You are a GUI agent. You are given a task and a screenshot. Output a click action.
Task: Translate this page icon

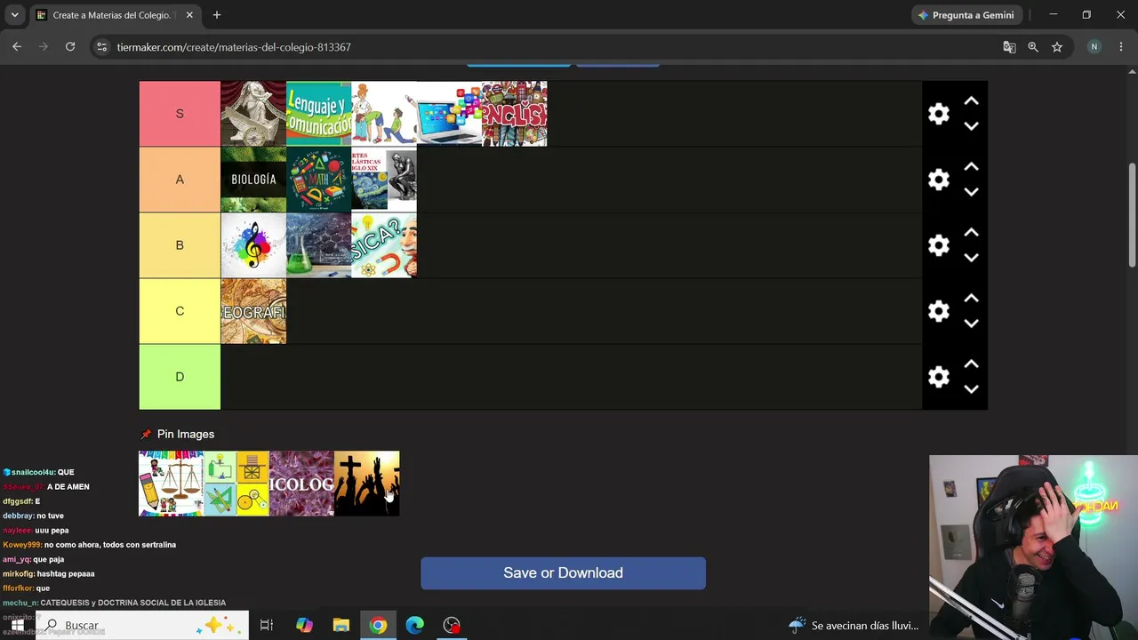coord(1009,47)
